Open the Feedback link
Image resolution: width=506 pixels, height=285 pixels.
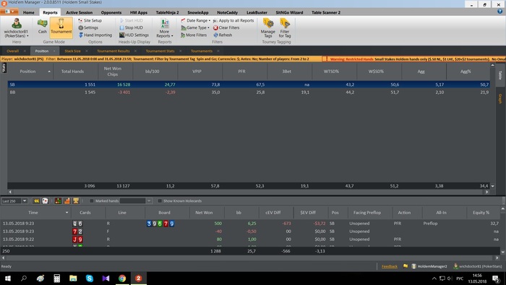(x=390, y=266)
